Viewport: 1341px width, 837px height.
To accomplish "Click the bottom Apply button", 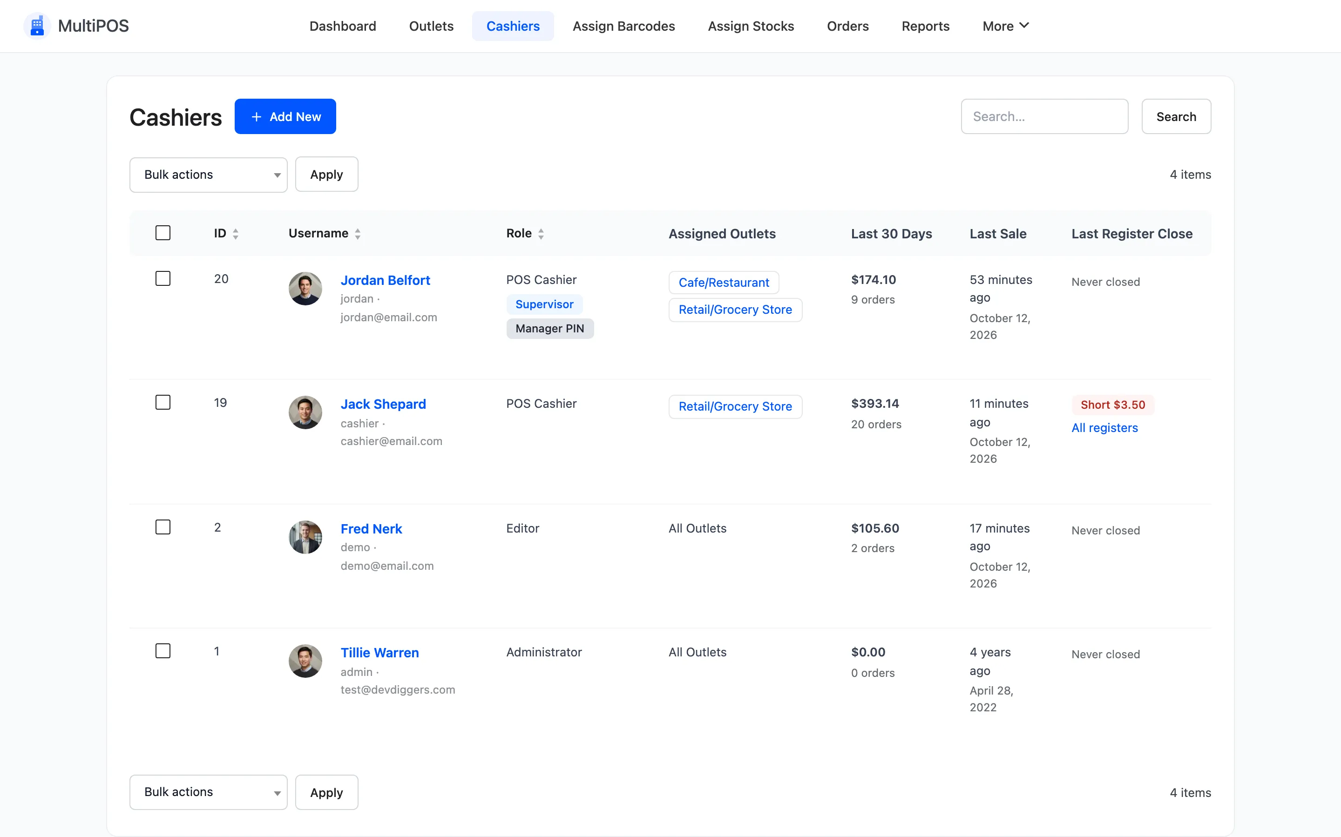I will [327, 792].
